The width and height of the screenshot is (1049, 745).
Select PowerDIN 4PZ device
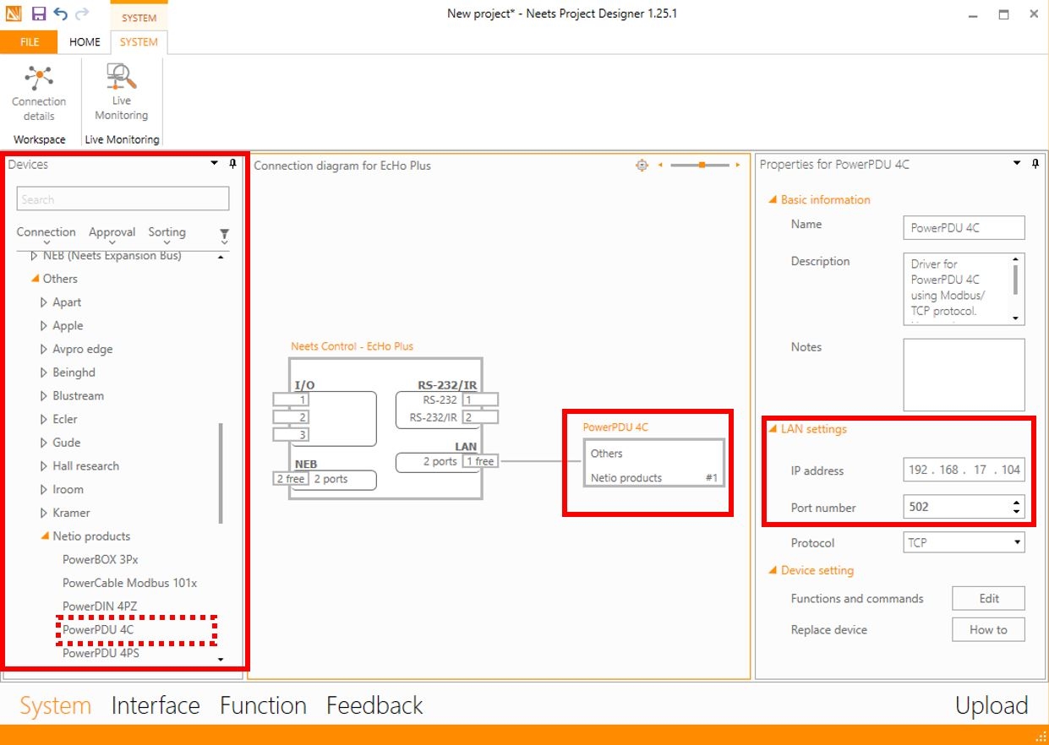coord(100,606)
